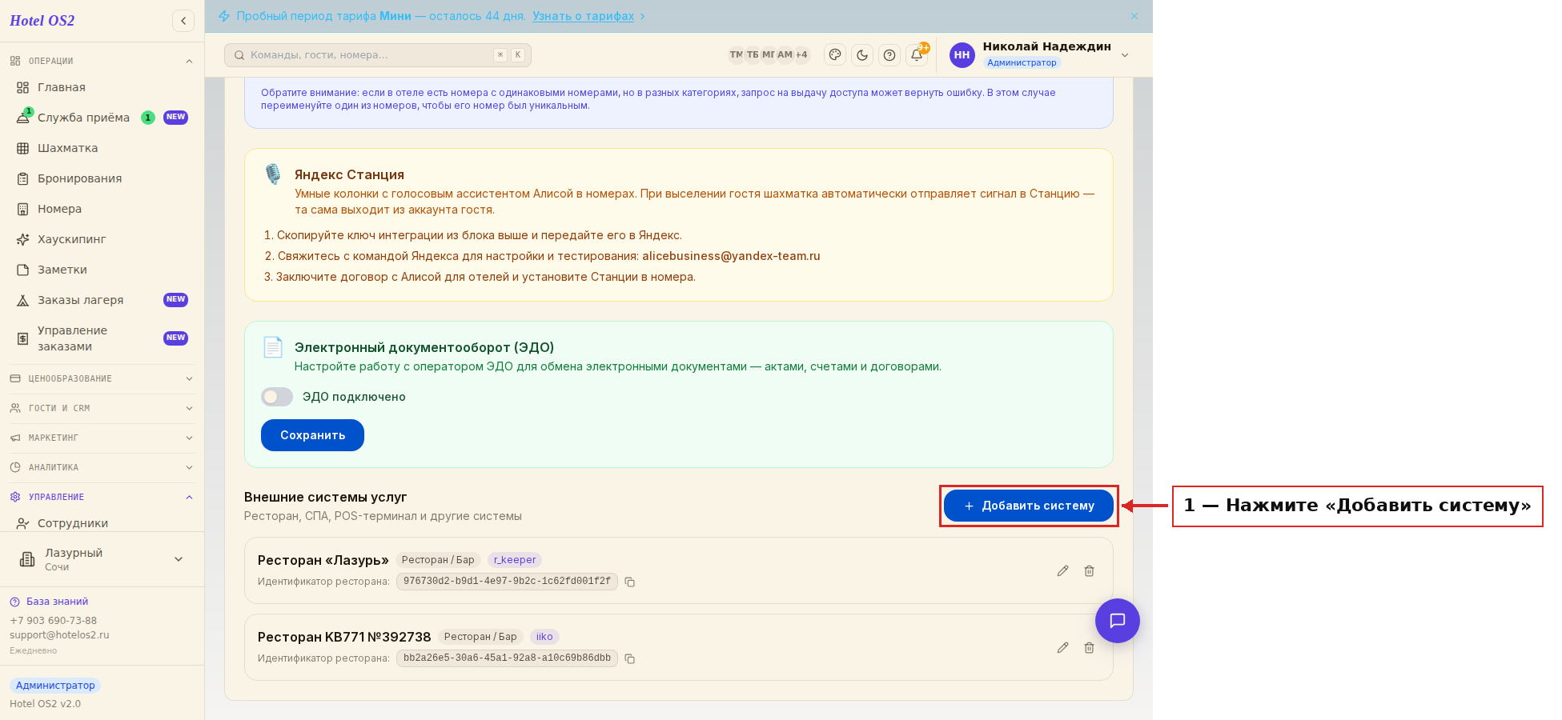1562x720 pixels.
Task: Click the НН user avatar
Action: click(x=962, y=55)
